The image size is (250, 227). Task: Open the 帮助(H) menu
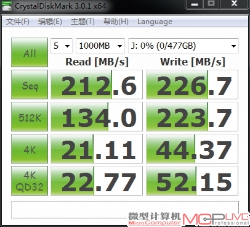[116, 22]
